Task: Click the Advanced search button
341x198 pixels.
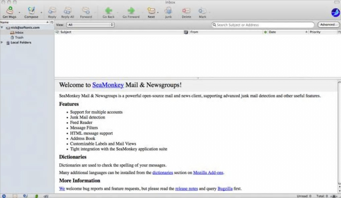Action: click(x=328, y=25)
